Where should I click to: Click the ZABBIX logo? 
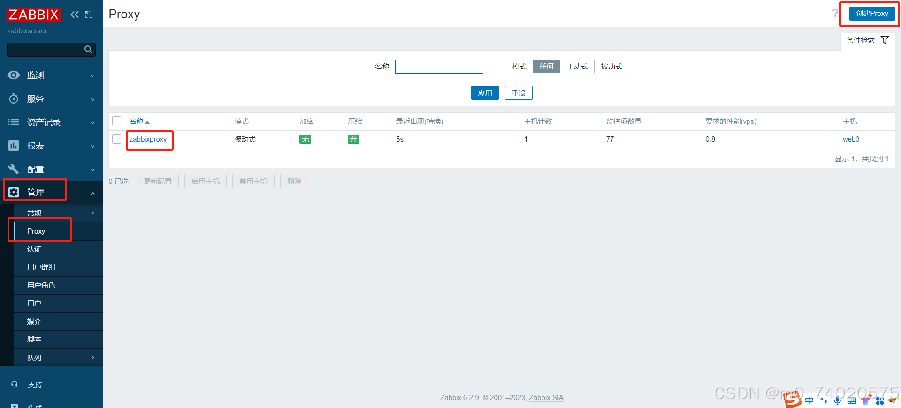click(34, 15)
